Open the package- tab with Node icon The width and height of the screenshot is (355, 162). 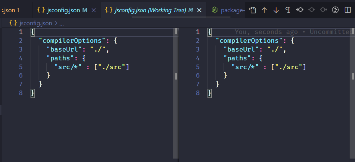click(x=226, y=10)
